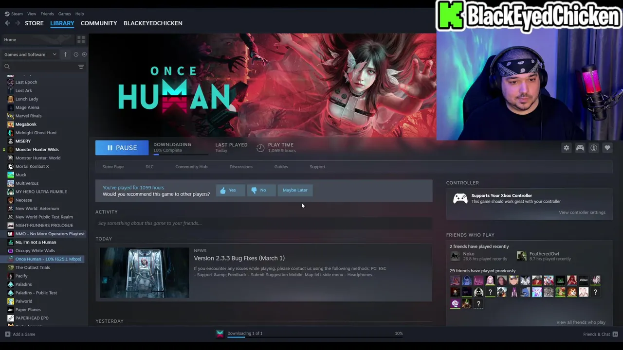Image resolution: width=623 pixels, height=350 pixels.
Task: Open Version 2.3.3 Bug Fixes news thumbnail
Action: click(145, 273)
